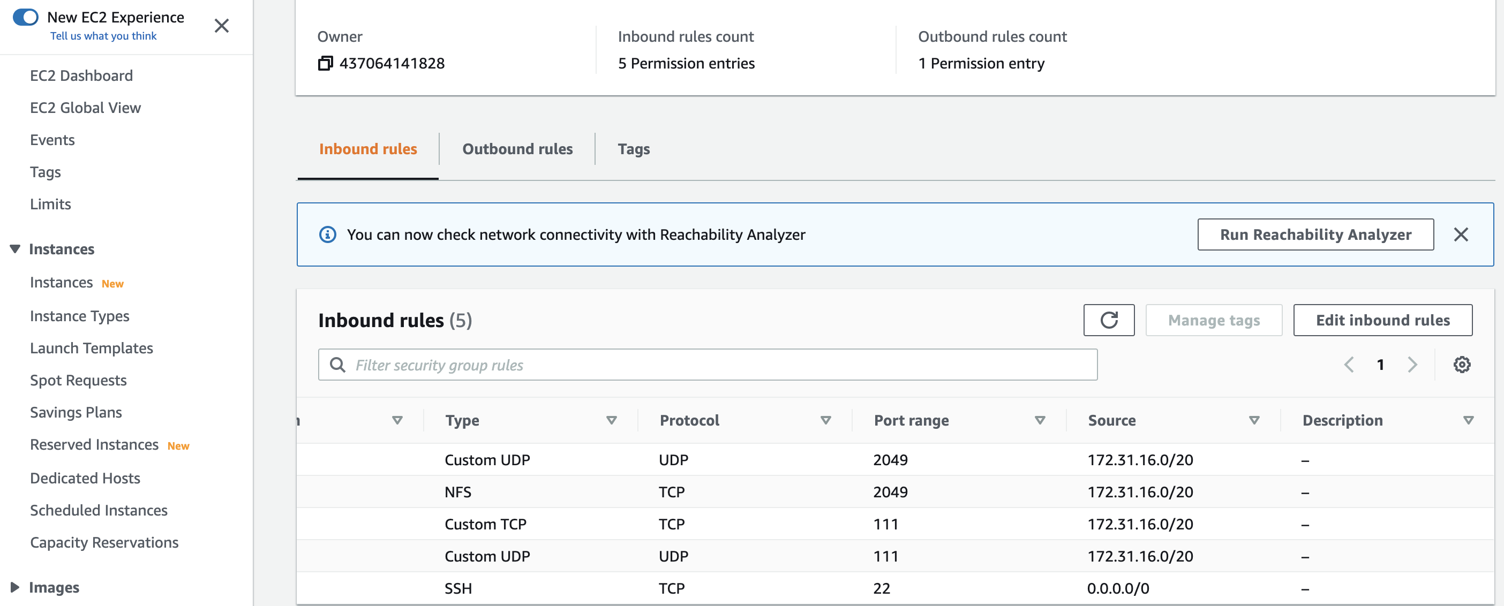Viewport: 1504px width, 606px height.
Task: Go to the next page of rules
Action: point(1412,365)
